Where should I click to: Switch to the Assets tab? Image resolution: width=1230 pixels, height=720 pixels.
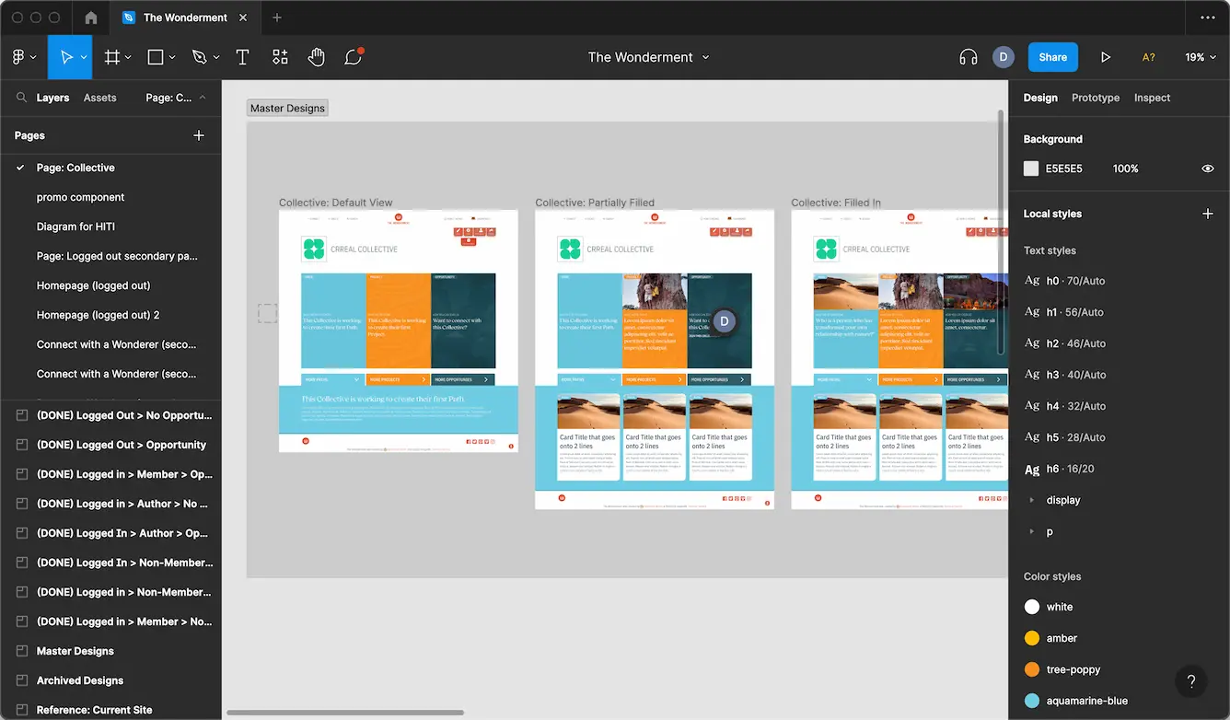(99, 98)
